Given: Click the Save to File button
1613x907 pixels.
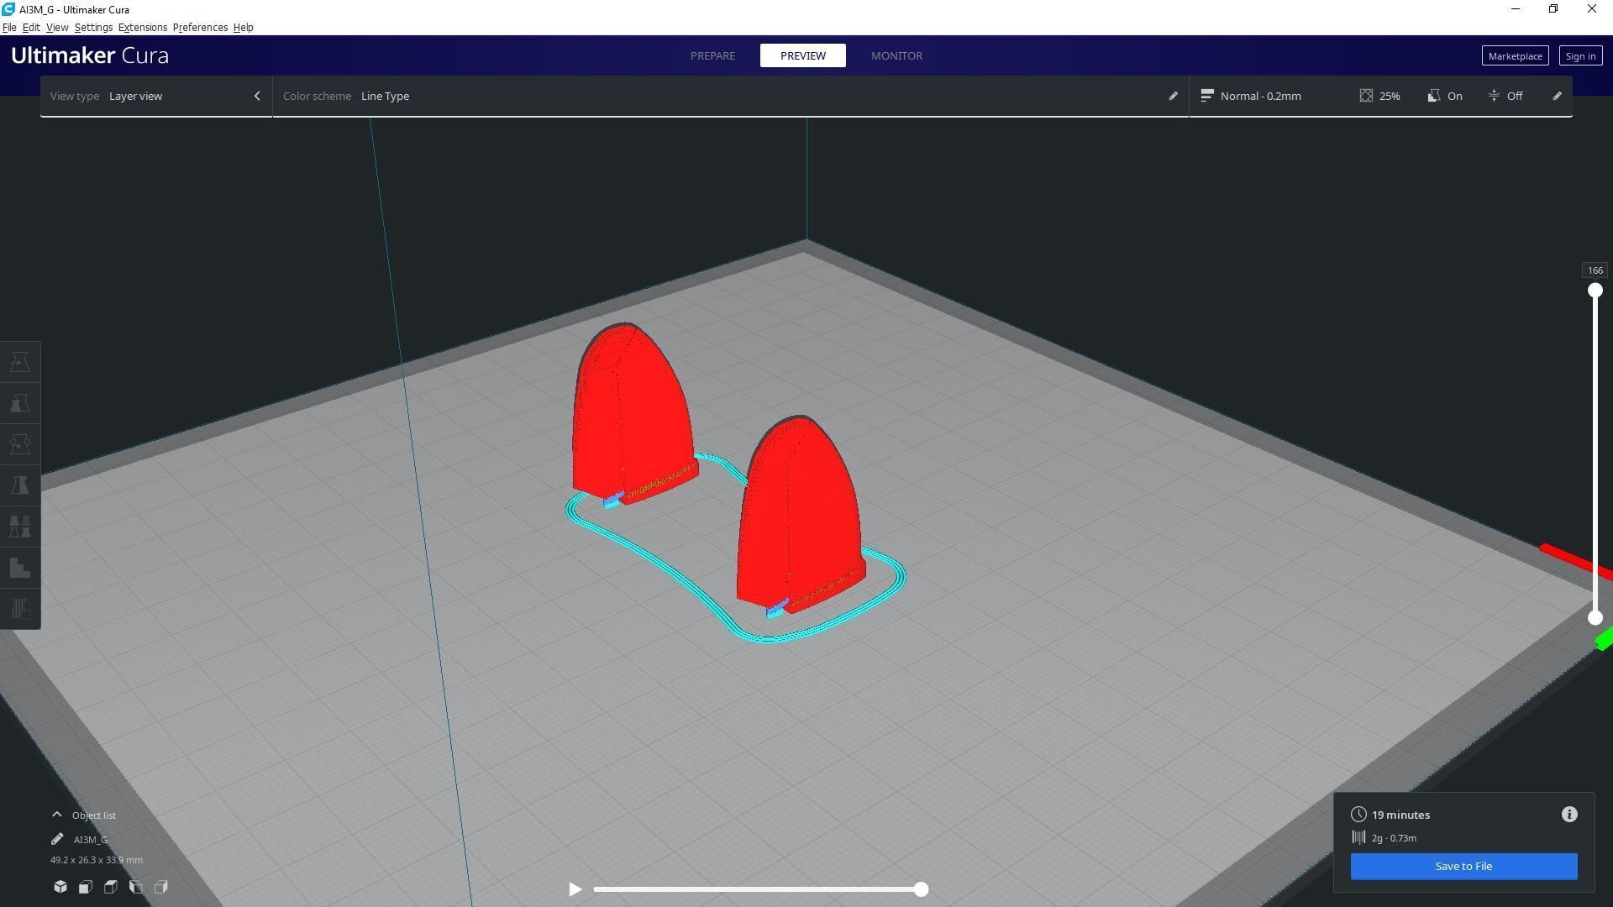Looking at the screenshot, I should point(1463,866).
